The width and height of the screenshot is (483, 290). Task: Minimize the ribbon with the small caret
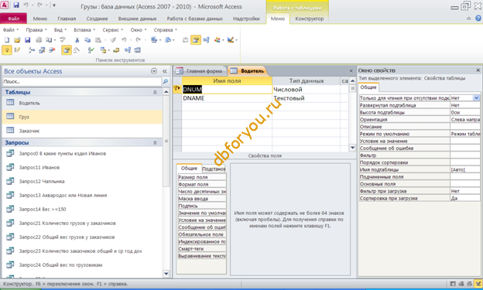coord(469,19)
